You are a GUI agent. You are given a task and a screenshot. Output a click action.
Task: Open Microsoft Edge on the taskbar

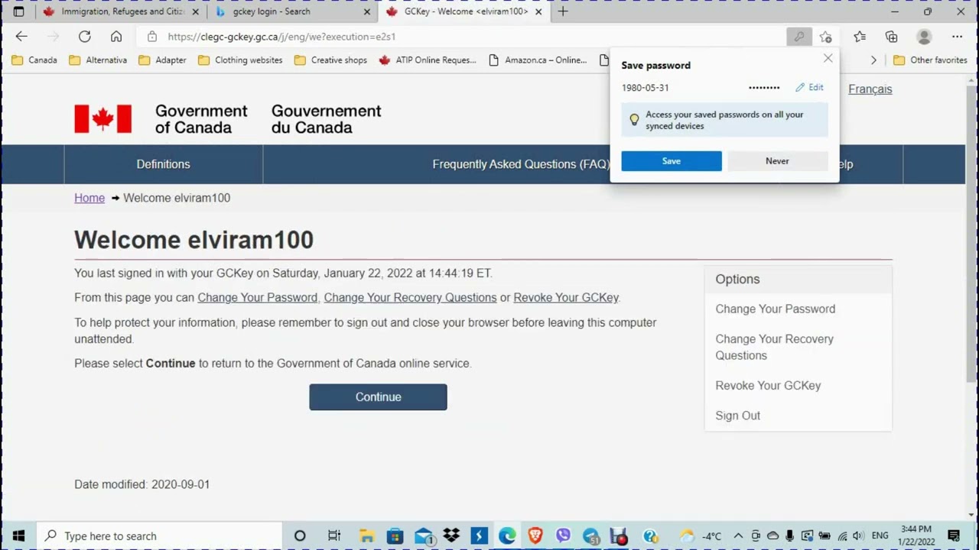(x=507, y=535)
